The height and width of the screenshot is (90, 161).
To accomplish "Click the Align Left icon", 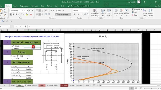I will coord(37,14).
